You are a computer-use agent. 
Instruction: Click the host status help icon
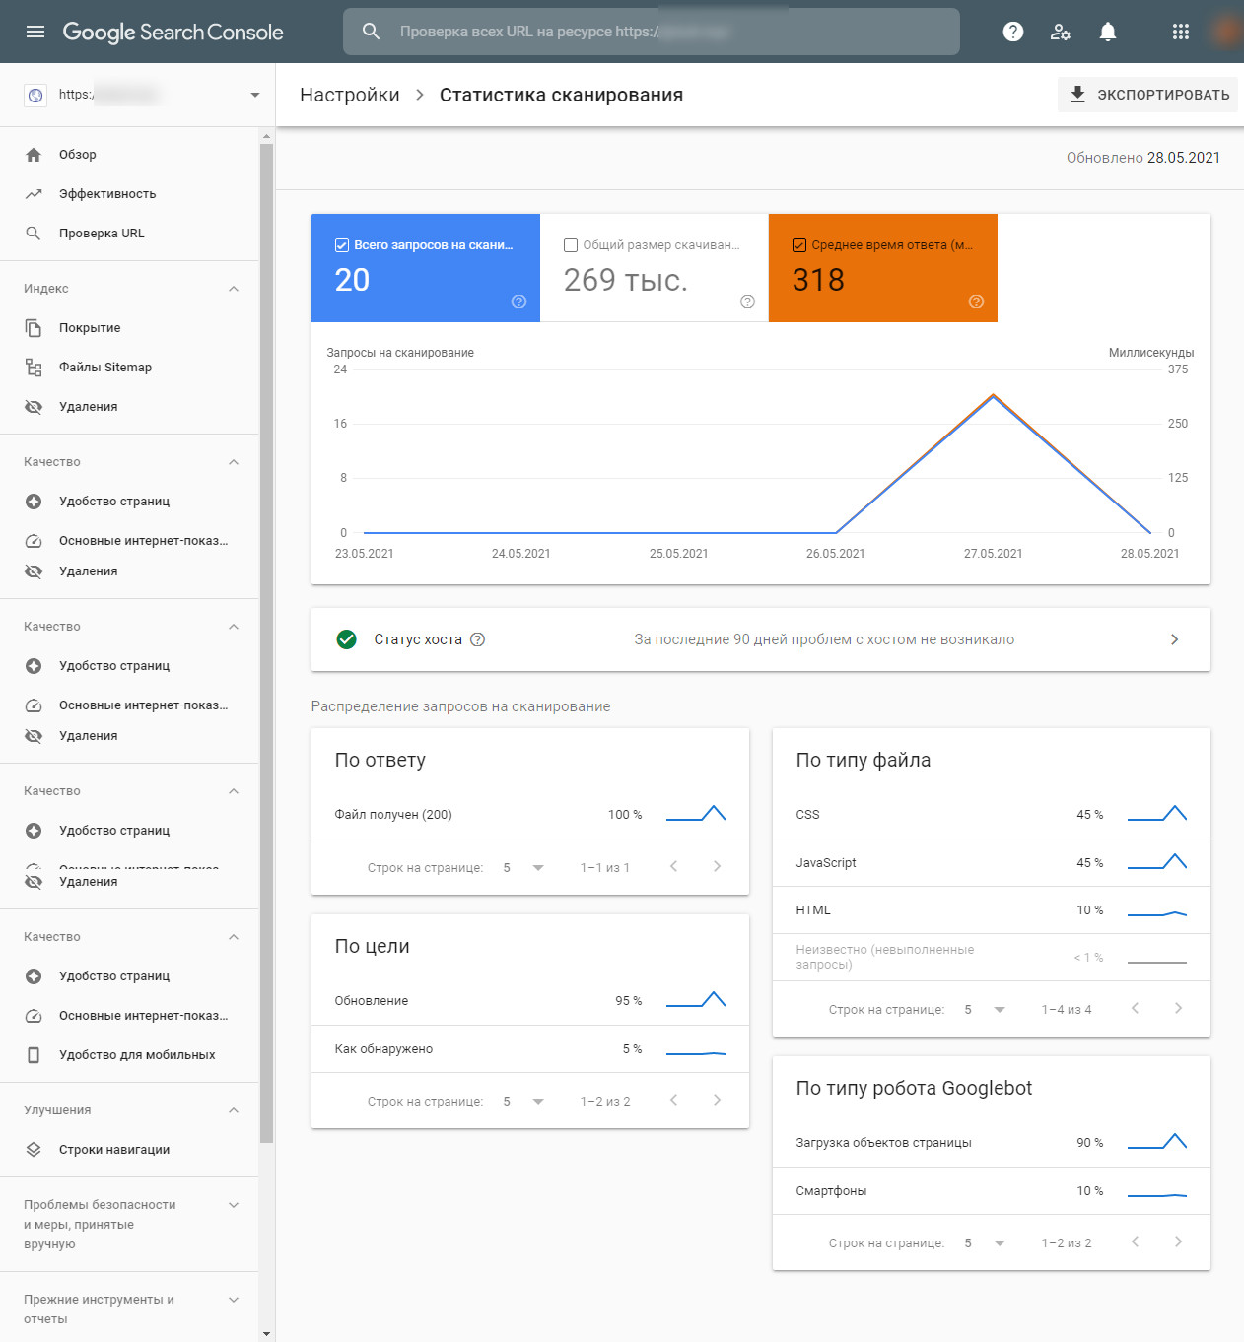click(478, 639)
